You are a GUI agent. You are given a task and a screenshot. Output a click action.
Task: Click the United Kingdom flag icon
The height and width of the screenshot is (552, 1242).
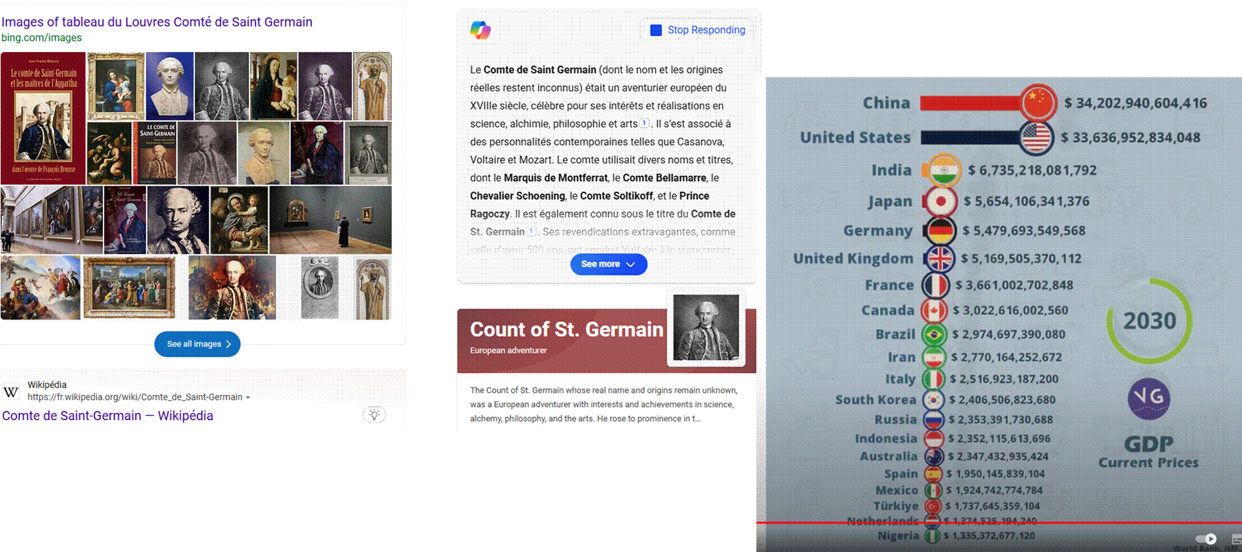click(940, 259)
